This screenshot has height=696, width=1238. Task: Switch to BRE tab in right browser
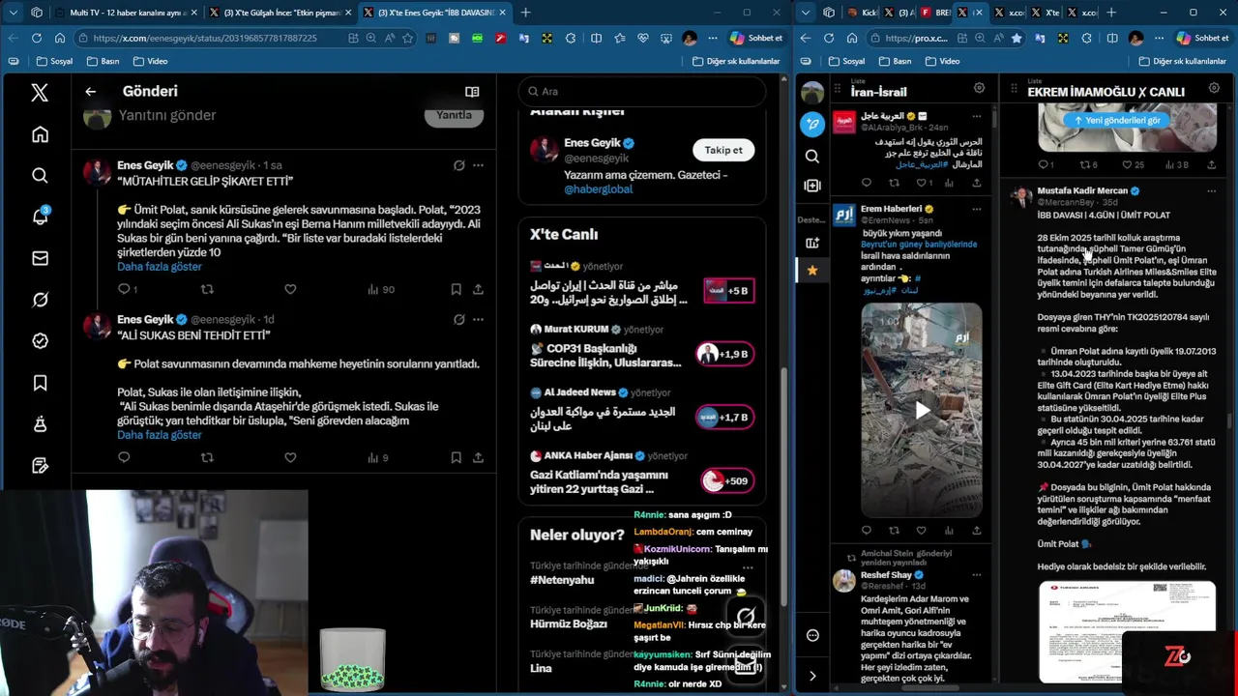pos(936,13)
